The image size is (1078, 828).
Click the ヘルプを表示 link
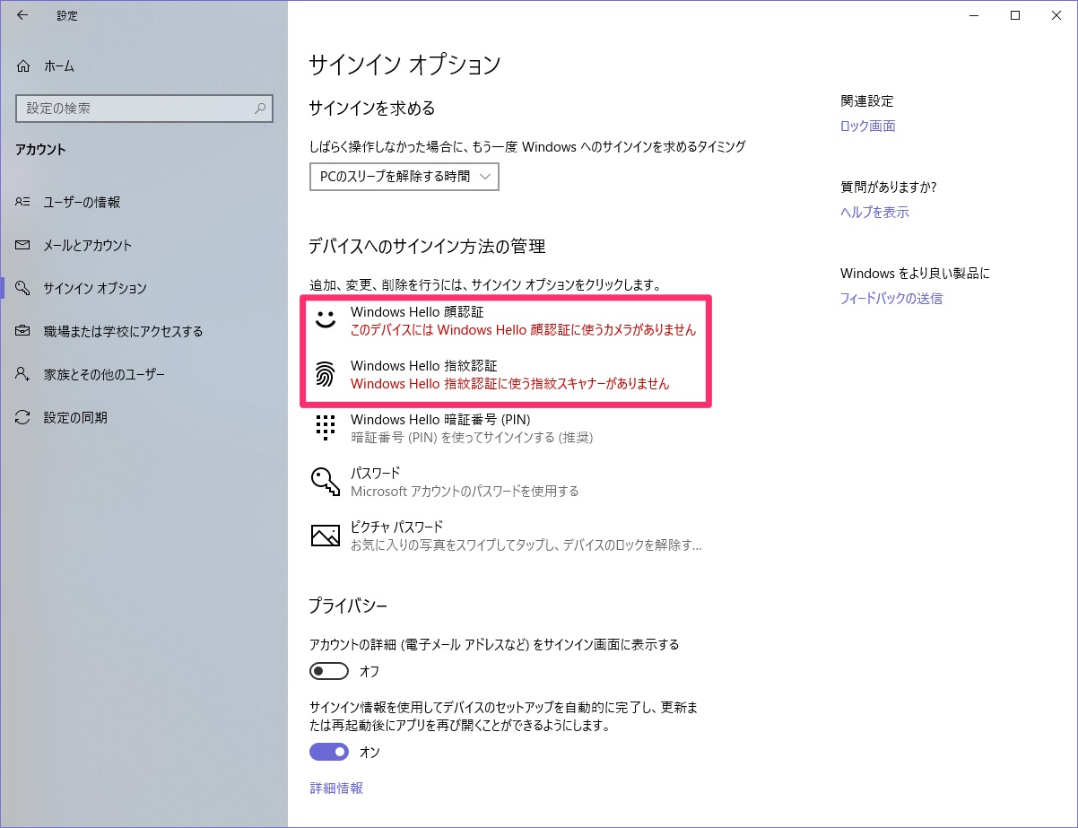click(874, 213)
